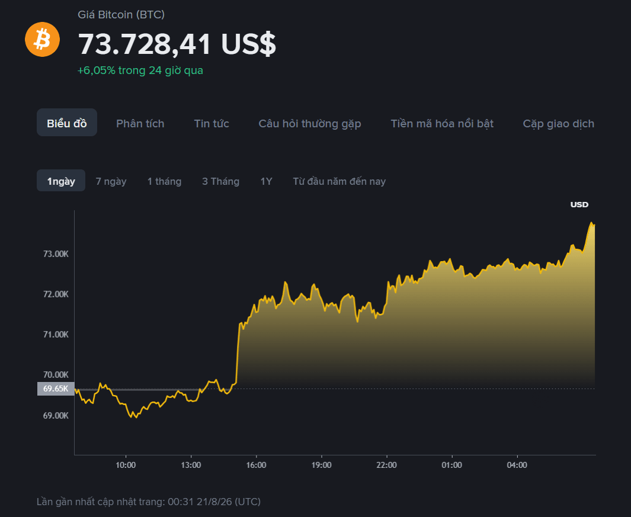The height and width of the screenshot is (517, 631).
Task: Click the 71.00K y-axis label
Action: tap(56, 335)
